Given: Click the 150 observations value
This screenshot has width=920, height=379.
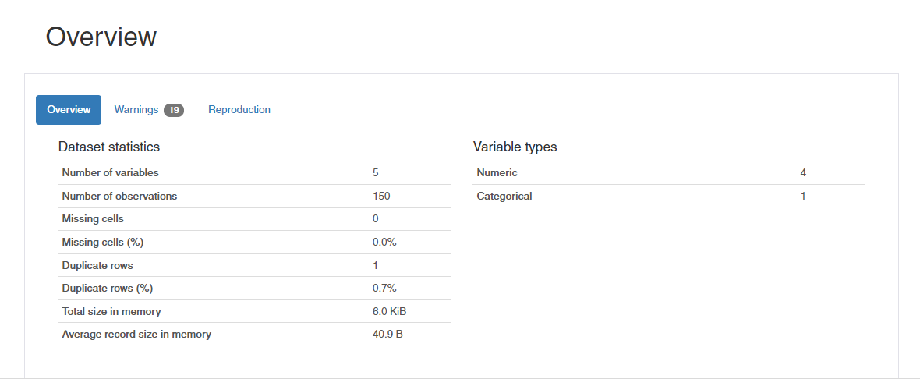Looking at the screenshot, I should coord(381,196).
